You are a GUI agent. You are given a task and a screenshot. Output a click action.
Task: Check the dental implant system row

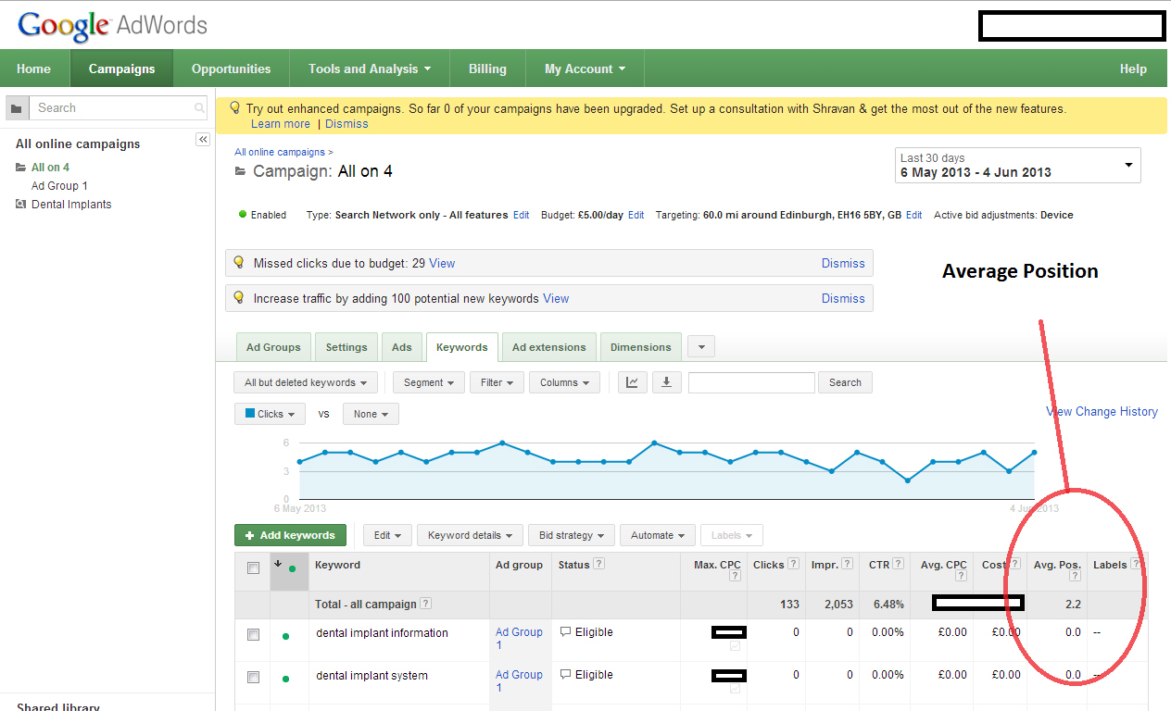coord(253,678)
